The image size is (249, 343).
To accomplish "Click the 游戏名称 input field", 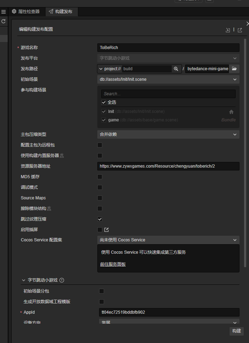I will click(168, 48).
